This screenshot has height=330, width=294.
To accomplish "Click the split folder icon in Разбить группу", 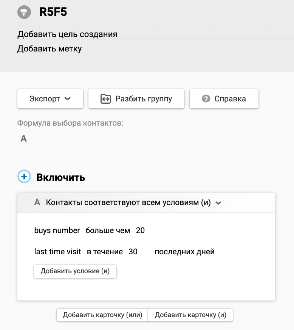I will [106, 99].
